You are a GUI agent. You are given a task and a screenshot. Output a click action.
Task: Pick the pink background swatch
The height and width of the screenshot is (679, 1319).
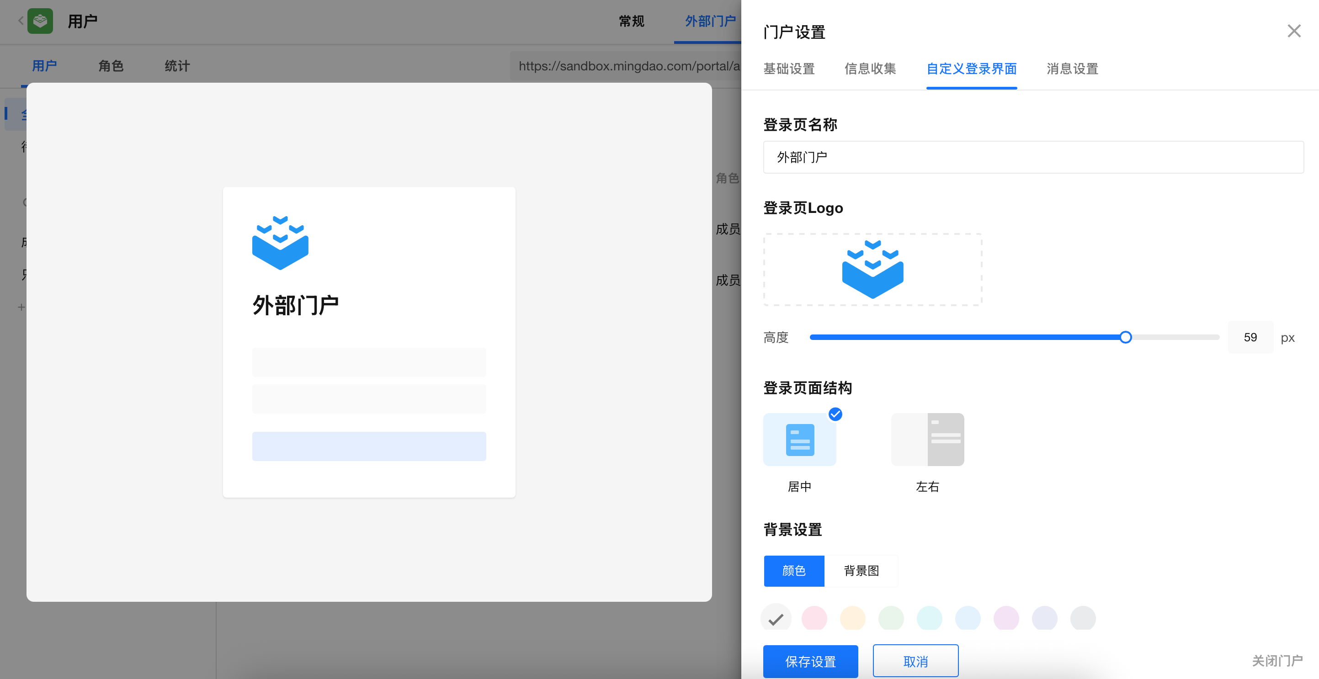tap(814, 618)
